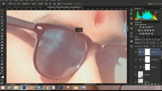Screen dimensions: 162x91
Task: Select the Hand tool
Action: click(2, 68)
